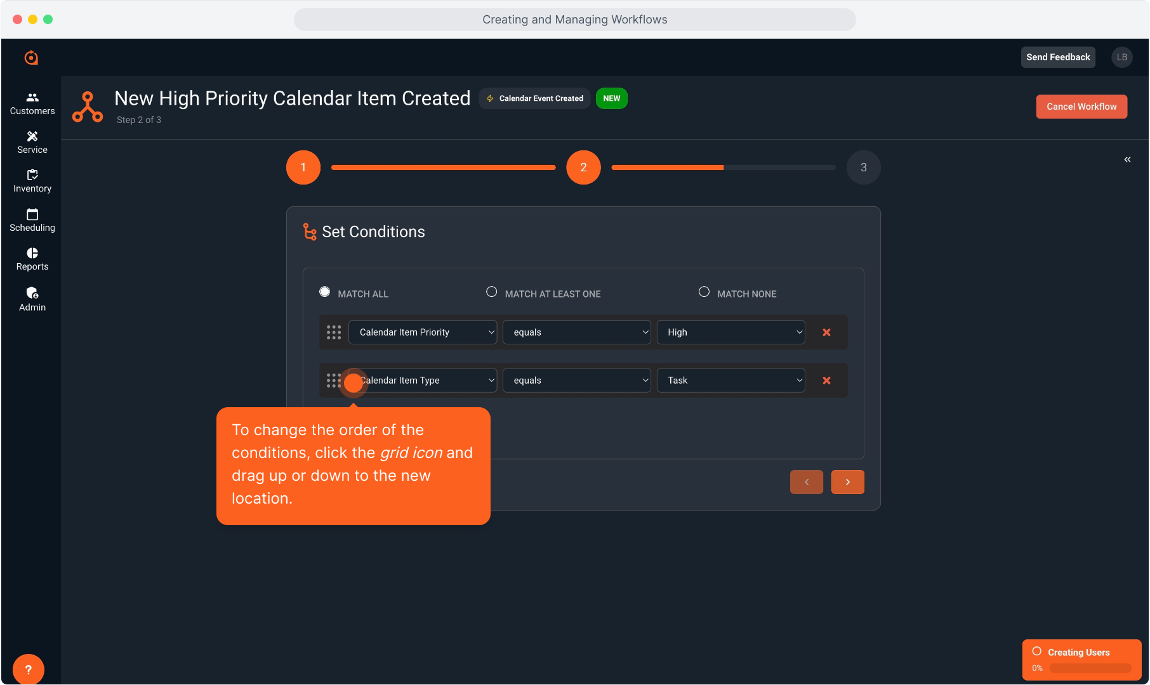Image resolution: width=1150 pixels, height=685 pixels.
Task: Click the Send Feedback button
Action: point(1057,57)
